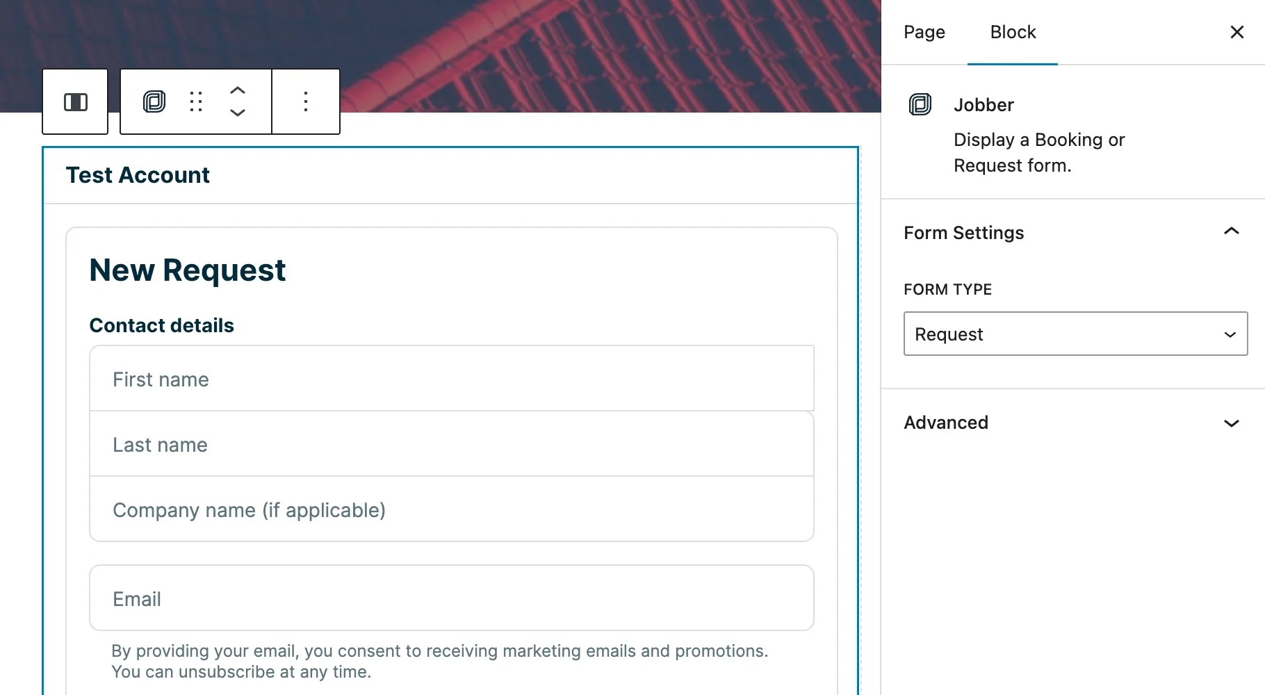
Task: Expand the Advanced panel
Action: point(1073,423)
